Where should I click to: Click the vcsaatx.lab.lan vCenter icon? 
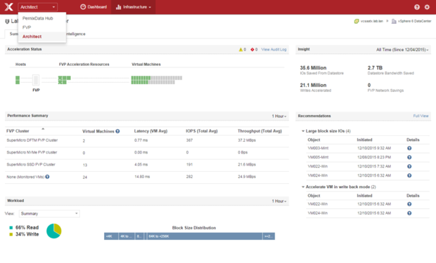(357, 21)
